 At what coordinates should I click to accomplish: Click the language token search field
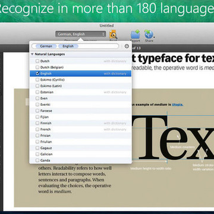[x=75, y=46]
